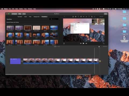Select the Slide Left transition

coord(45,42)
